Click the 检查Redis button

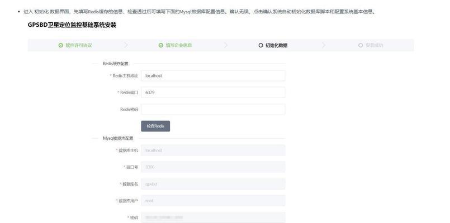coord(155,126)
